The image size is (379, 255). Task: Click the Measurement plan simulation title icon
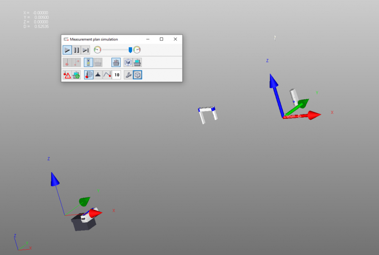[x=66, y=39]
